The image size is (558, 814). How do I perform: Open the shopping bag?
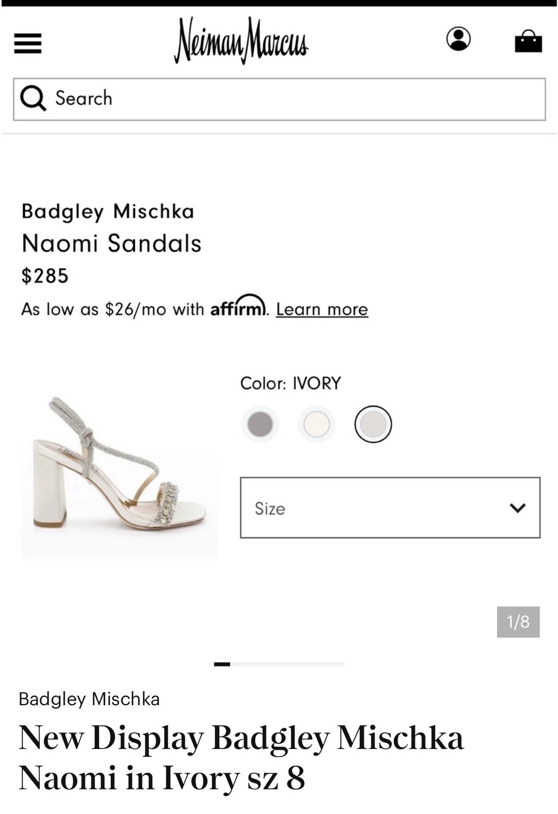click(x=529, y=41)
